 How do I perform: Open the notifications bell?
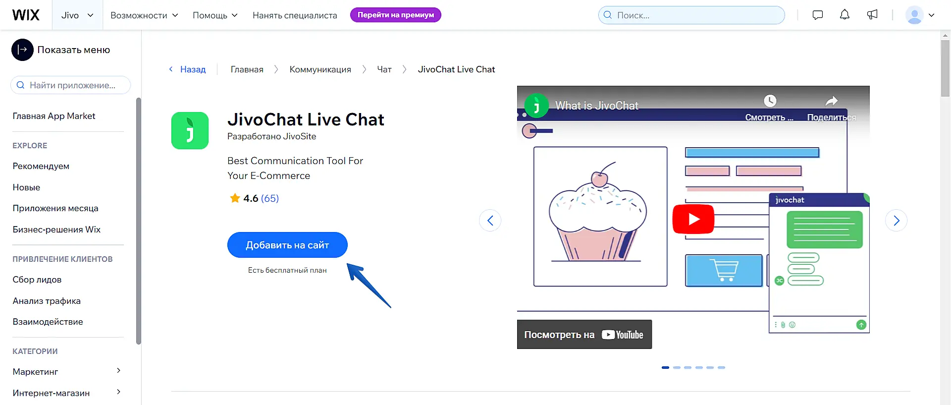pos(845,15)
